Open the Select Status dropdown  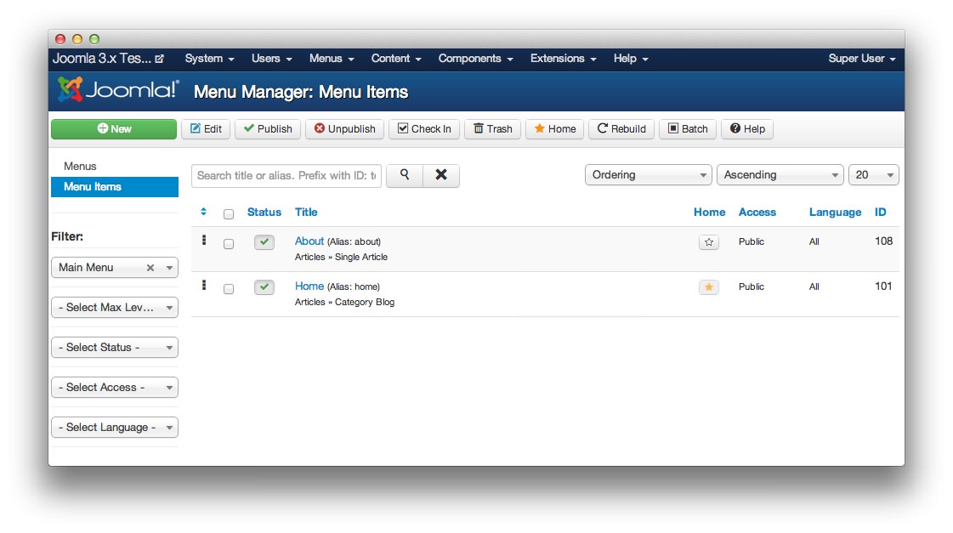114,347
